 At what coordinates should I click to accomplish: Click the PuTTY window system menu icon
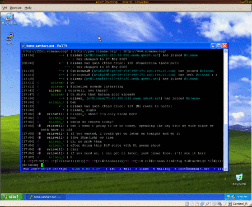24,46
